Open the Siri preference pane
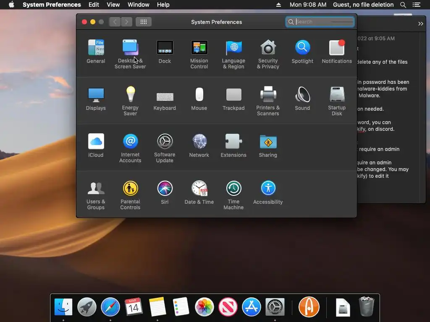The width and height of the screenshot is (430, 322). click(165, 192)
